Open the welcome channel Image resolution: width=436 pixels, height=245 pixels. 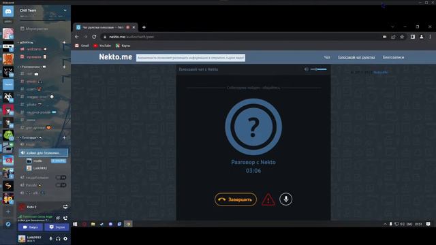34,49
